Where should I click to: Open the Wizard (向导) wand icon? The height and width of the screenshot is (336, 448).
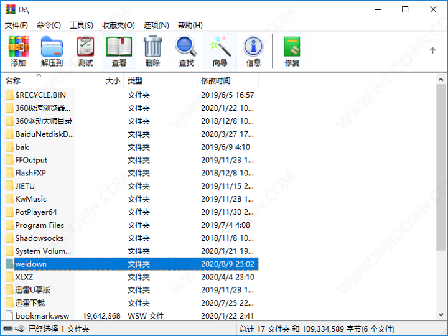[x=220, y=46]
